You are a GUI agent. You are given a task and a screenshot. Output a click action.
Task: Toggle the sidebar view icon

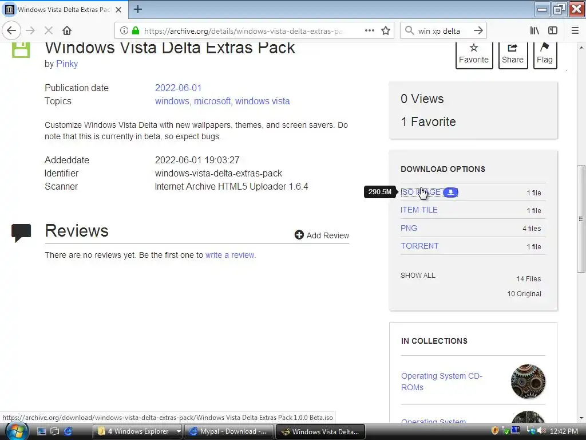coord(553,31)
